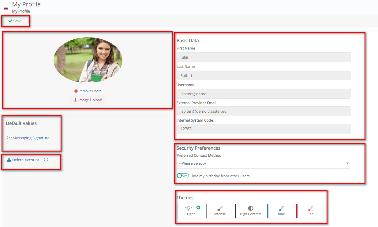
Task: Click the 'Username' label
Action: [185, 85]
